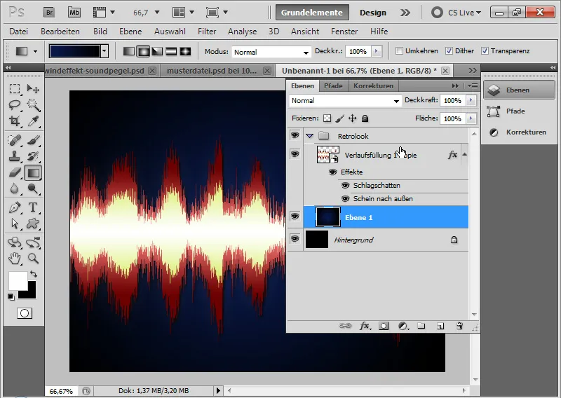Select the Zoom tool
561x398 pixels.
pos(33,258)
